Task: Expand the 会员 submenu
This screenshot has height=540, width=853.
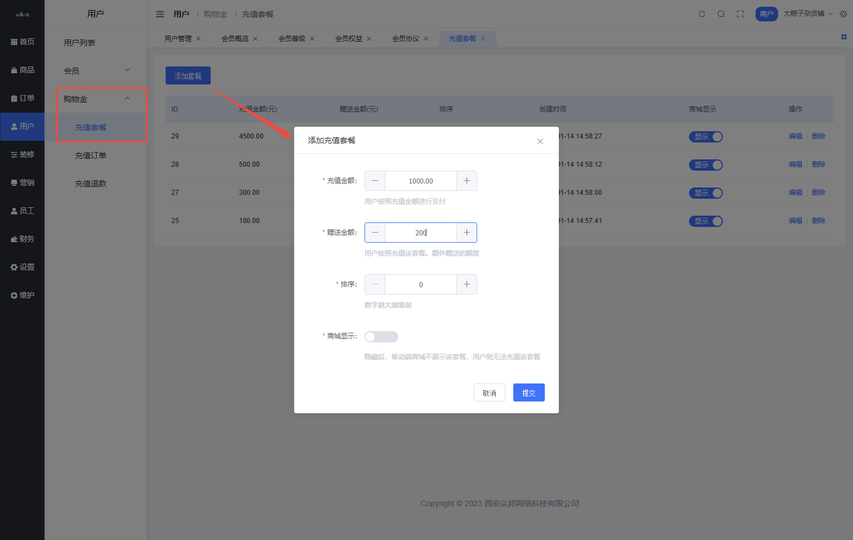Action: [x=96, y=70]
